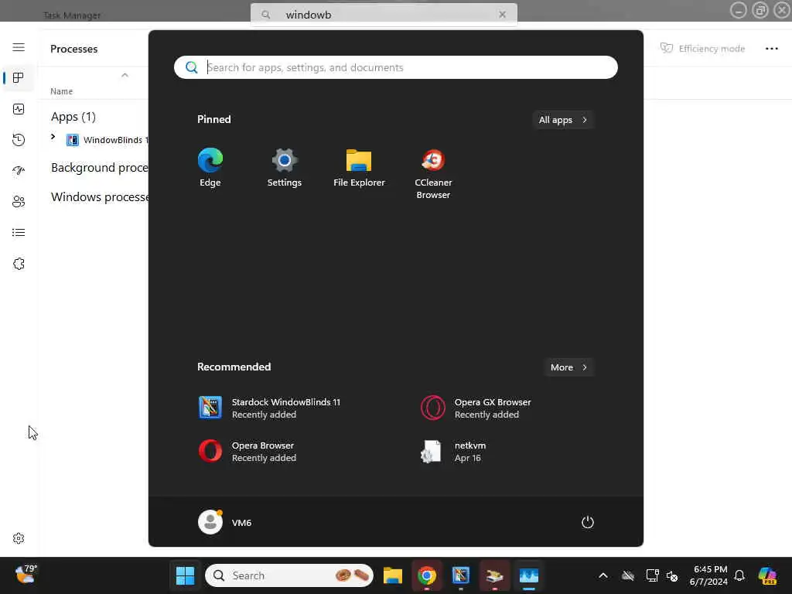Open the VM6 user account menu
This screenshot has width=792, height=594.
click(x=225, y=522)
